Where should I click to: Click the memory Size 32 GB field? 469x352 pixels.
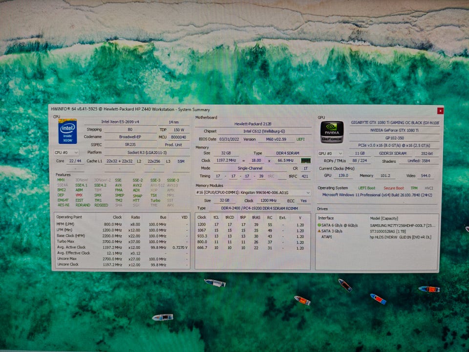coord(226,153)
